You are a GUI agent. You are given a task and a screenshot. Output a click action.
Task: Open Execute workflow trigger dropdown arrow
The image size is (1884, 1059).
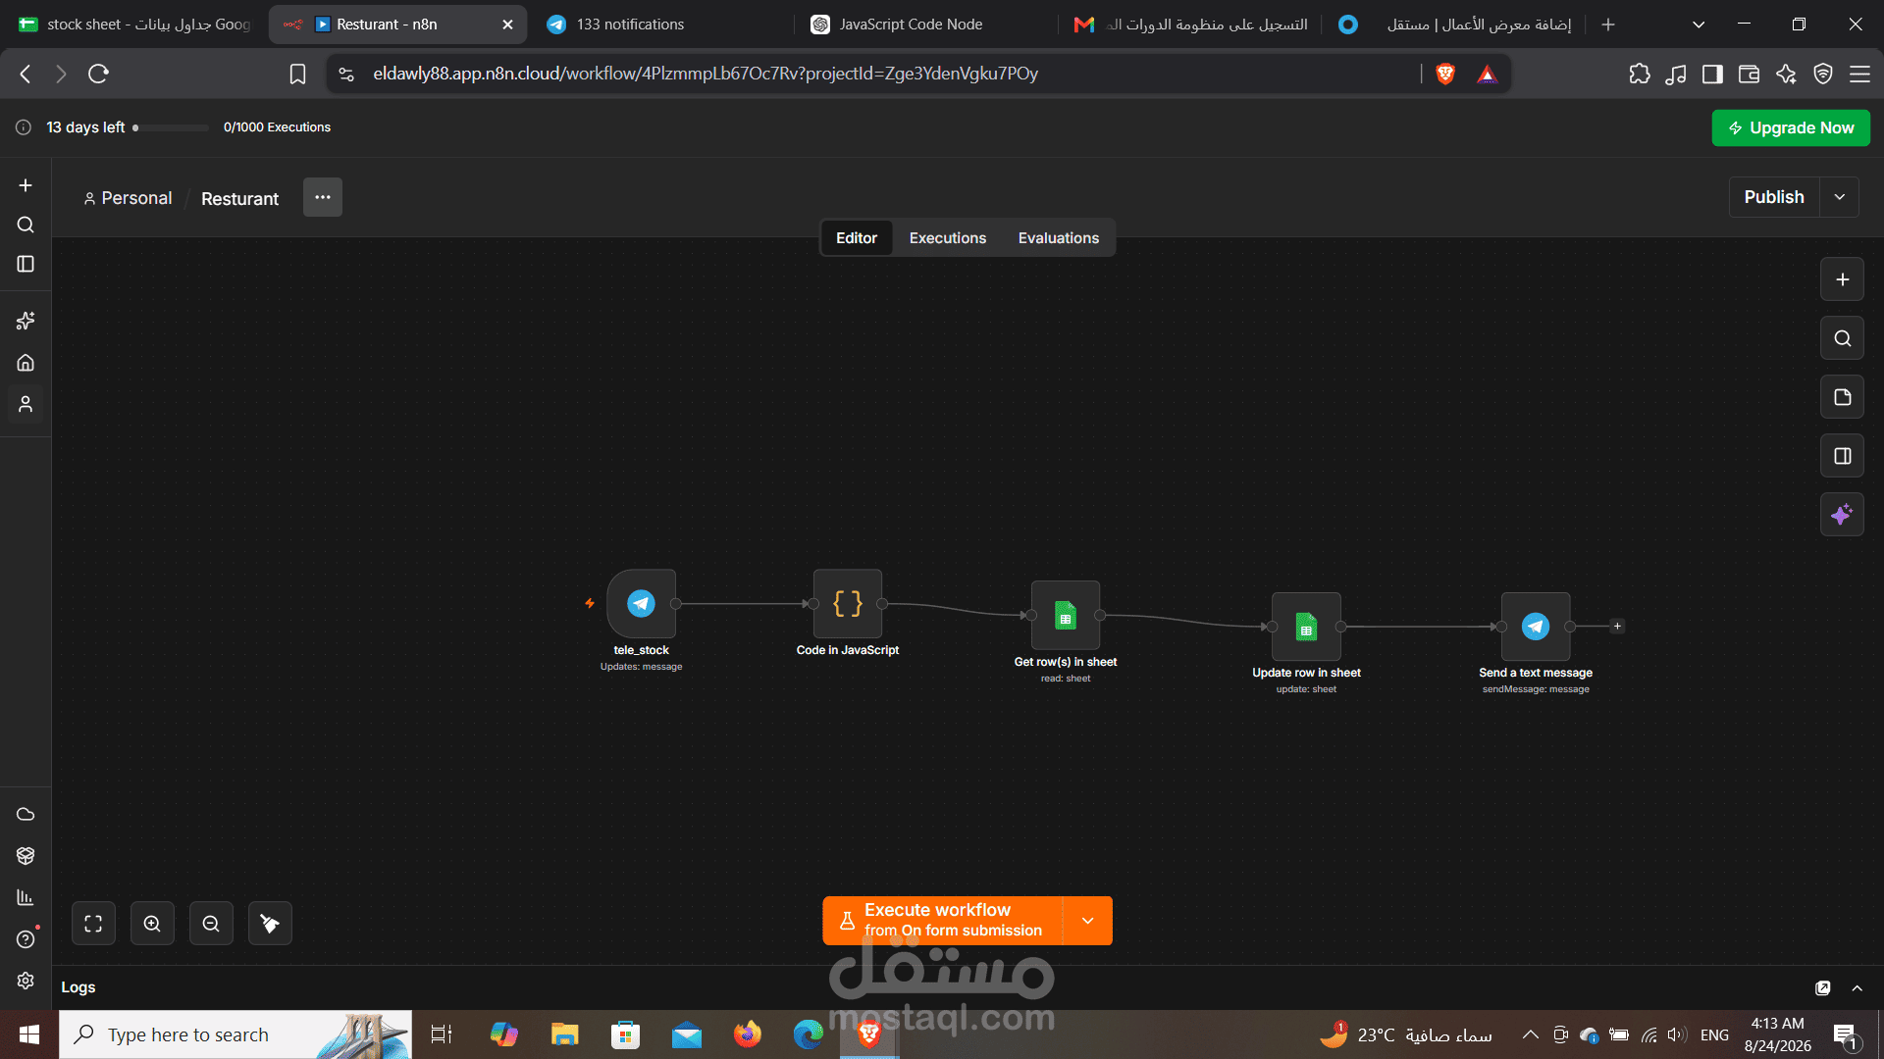(1087, 921)
